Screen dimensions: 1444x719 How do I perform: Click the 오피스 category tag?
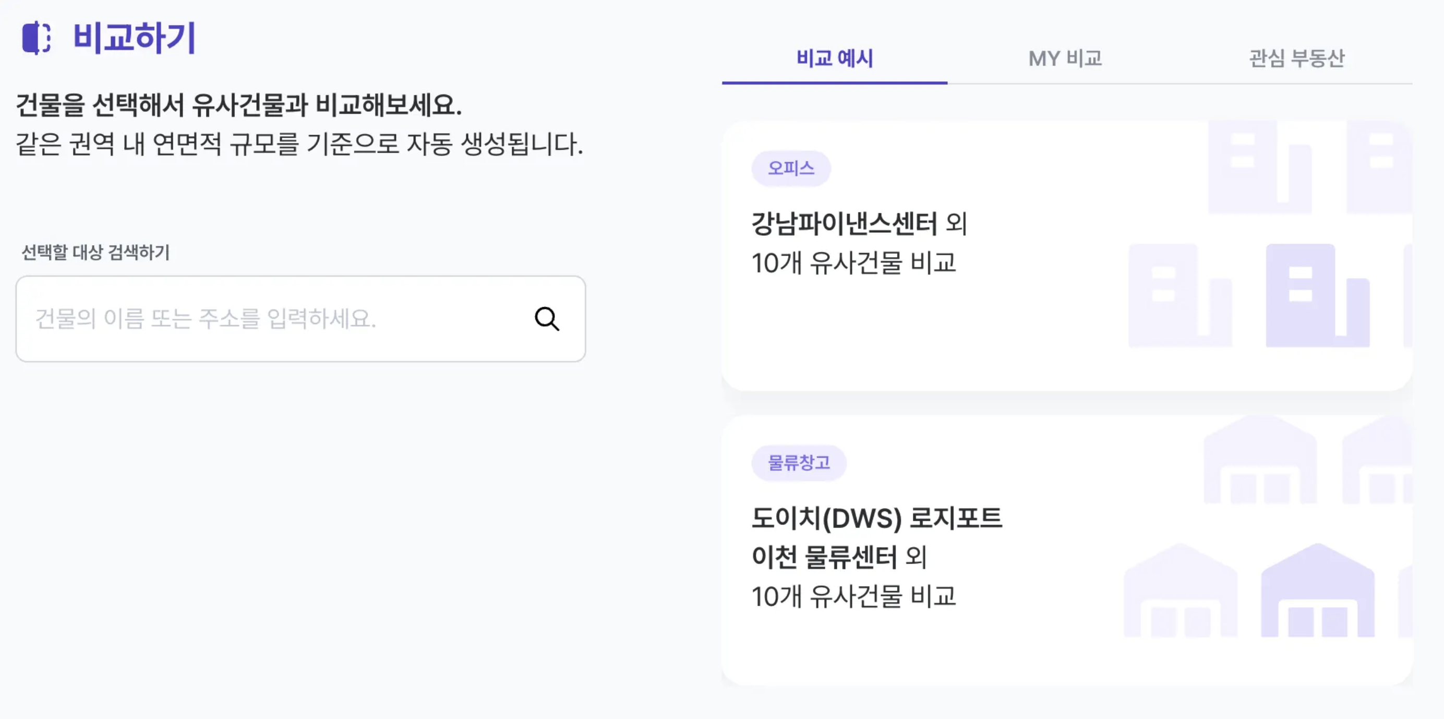[x=791, y=168]
